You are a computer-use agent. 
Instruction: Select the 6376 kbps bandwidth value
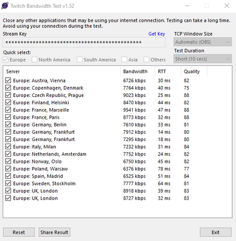coord(135,169)
